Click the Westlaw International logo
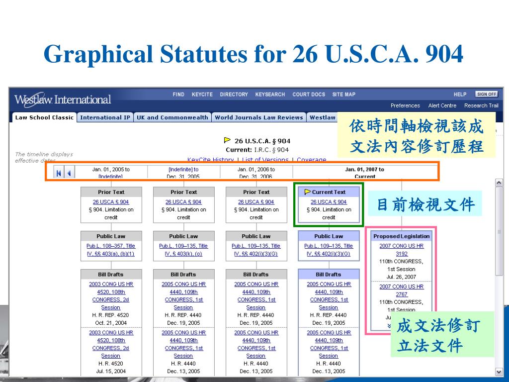 pyautogui.click(x=63, y=99)
